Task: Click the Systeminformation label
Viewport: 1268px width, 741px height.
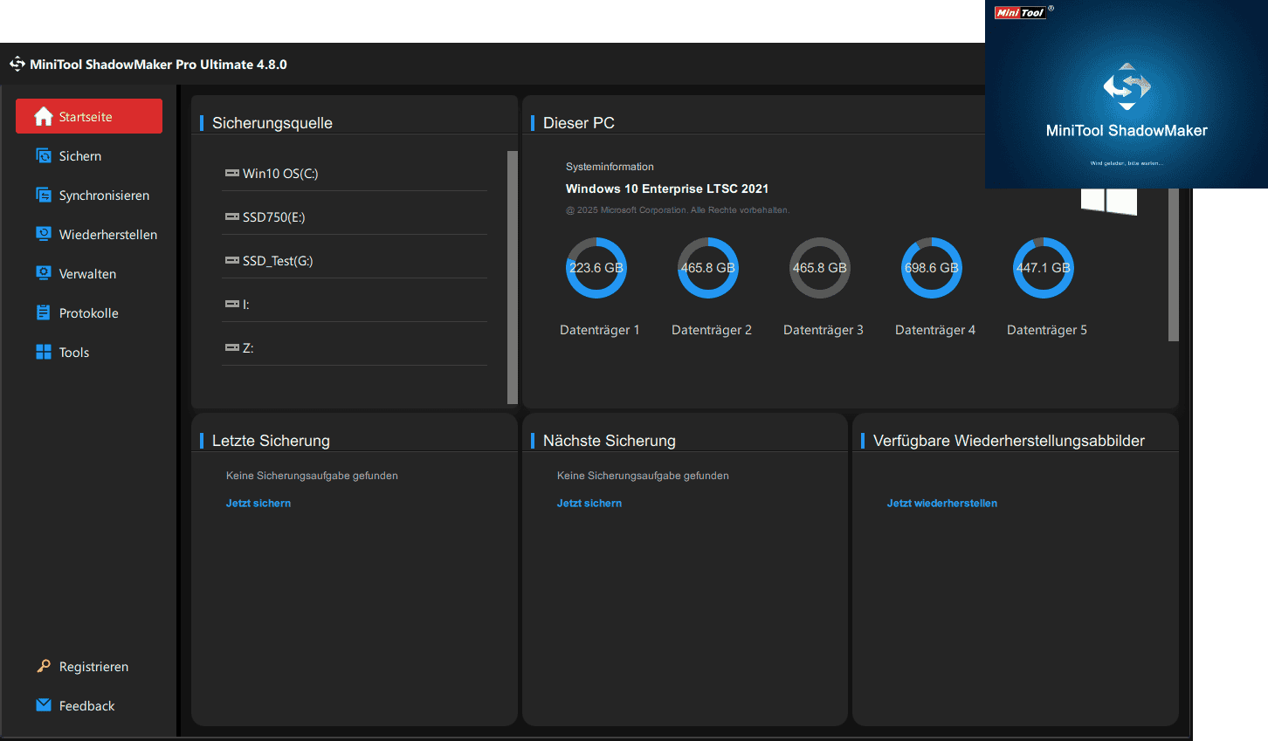Action: click(x=610, y=167)
